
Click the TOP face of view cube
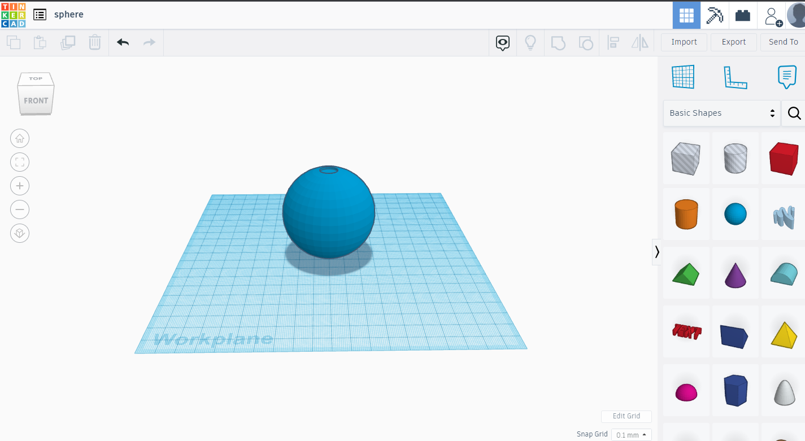coord(36,79)
